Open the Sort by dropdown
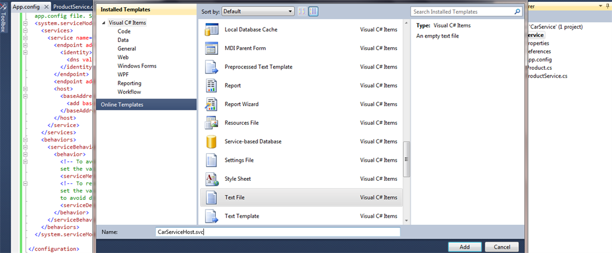Screen dimensions: 612x253 coord(258,11)
